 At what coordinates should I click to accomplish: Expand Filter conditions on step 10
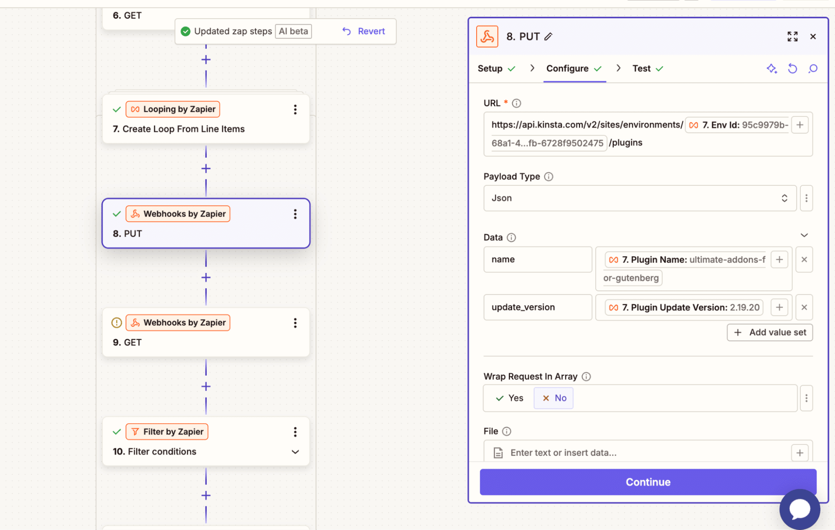point(295,452)
